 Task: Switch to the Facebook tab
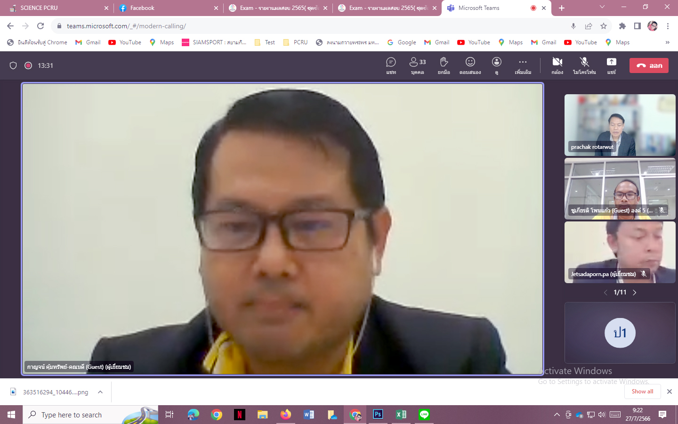142,8
